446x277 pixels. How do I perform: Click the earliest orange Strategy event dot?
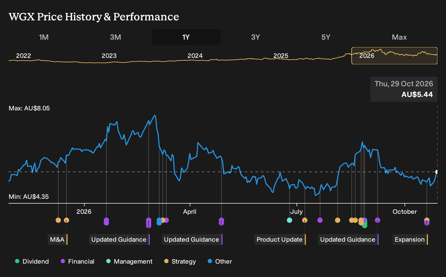coord(58,220)
